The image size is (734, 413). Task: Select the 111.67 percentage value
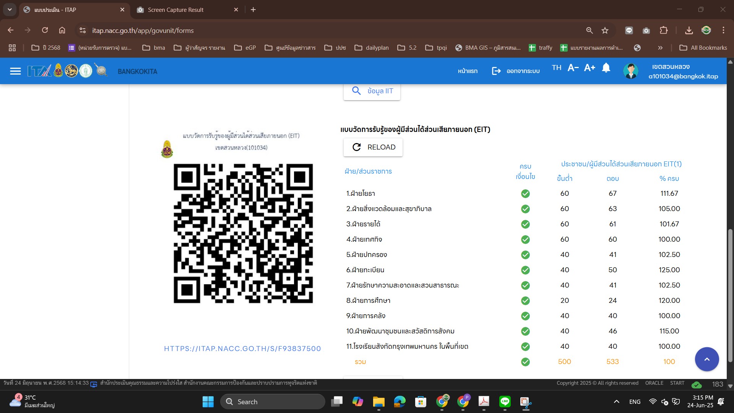tap(669, 193)
